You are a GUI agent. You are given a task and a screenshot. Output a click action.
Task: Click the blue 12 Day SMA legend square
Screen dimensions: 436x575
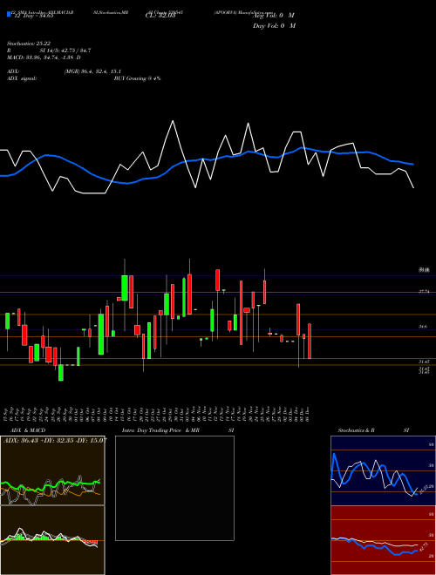pyautogui.click(x=9, y=15)
